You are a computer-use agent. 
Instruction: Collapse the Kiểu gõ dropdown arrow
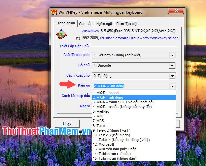click(172, 86)
